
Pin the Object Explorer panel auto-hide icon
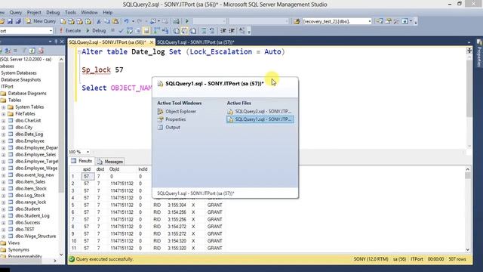[56, 42]
